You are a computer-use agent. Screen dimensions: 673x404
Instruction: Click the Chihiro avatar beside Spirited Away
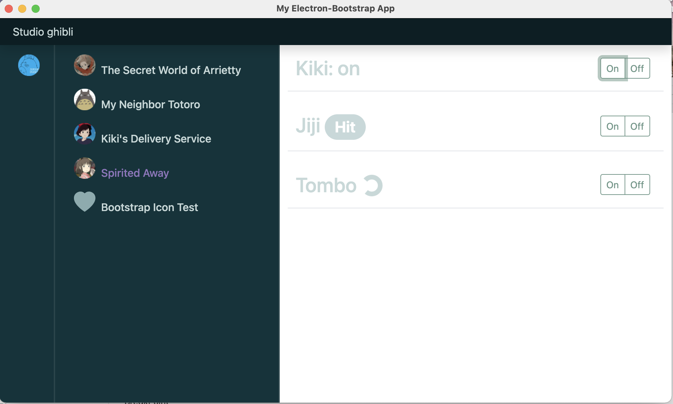85,168
